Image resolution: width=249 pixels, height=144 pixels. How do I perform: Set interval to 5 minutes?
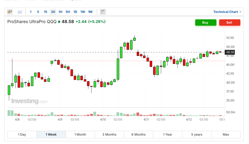(38, 12)
